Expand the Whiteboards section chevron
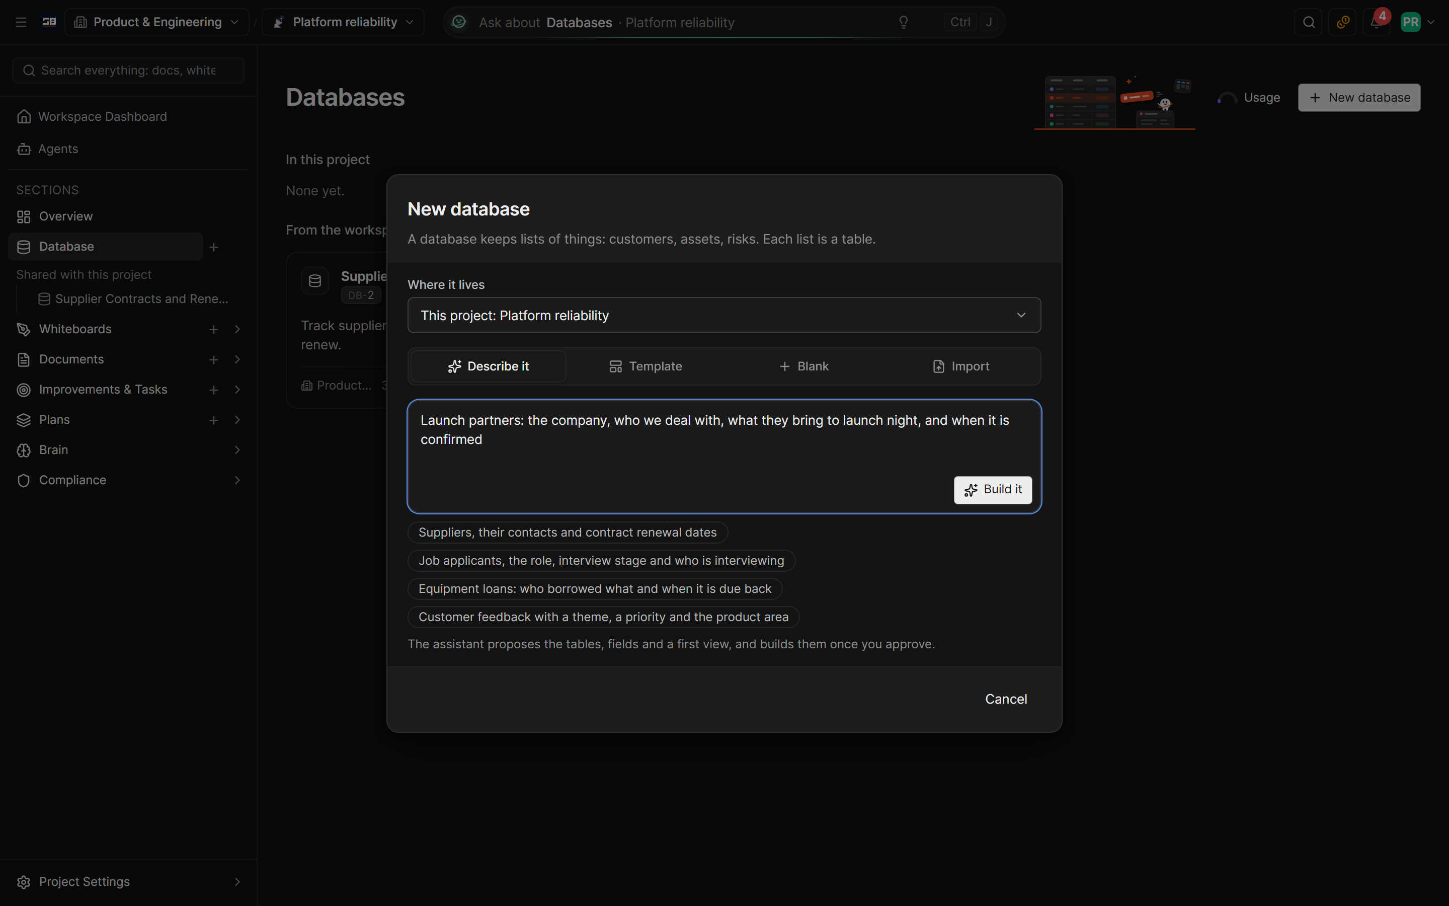Screen dimensions: 1449x906 237,330
